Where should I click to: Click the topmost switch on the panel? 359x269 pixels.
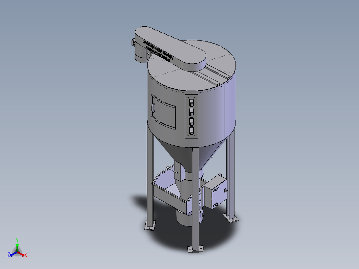[x=191, y=103]
